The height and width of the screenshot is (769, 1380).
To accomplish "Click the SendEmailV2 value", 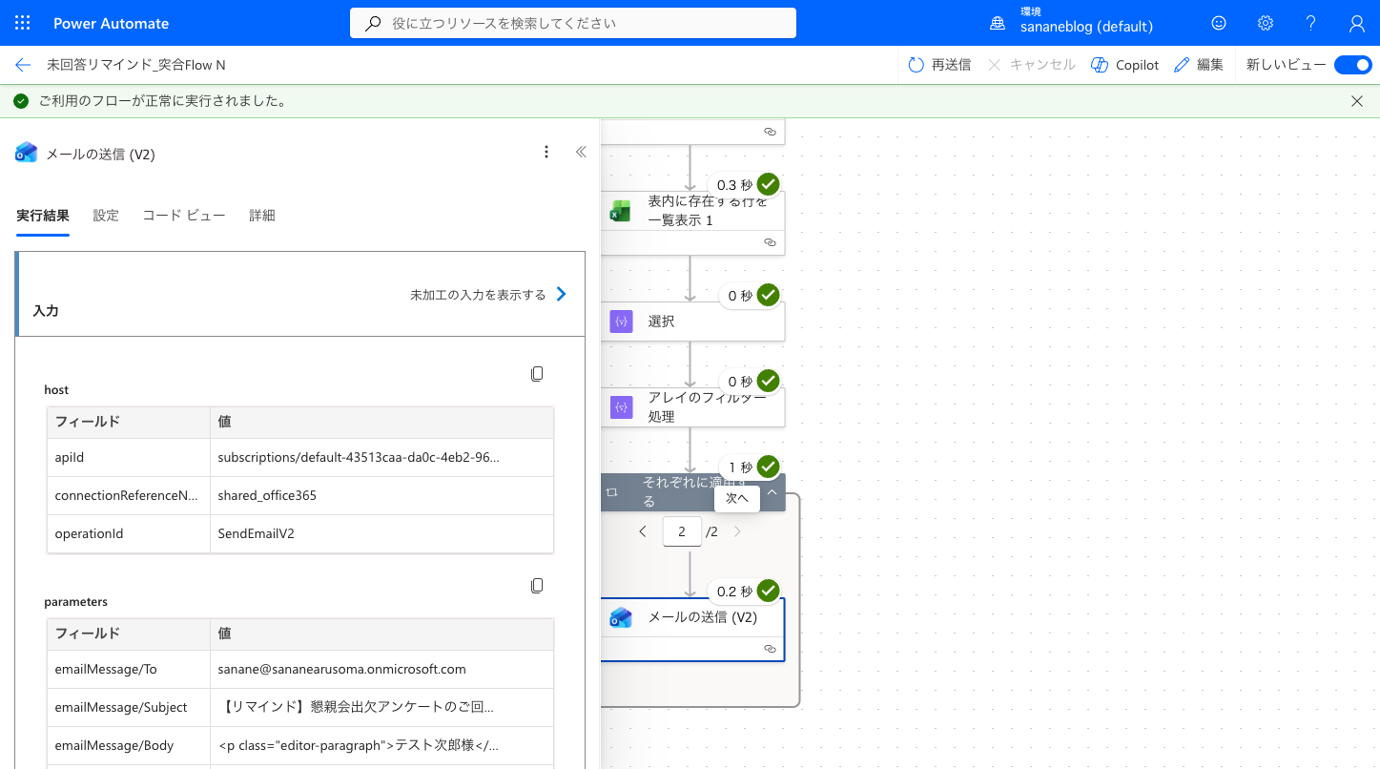I will [x=256, y=533].
